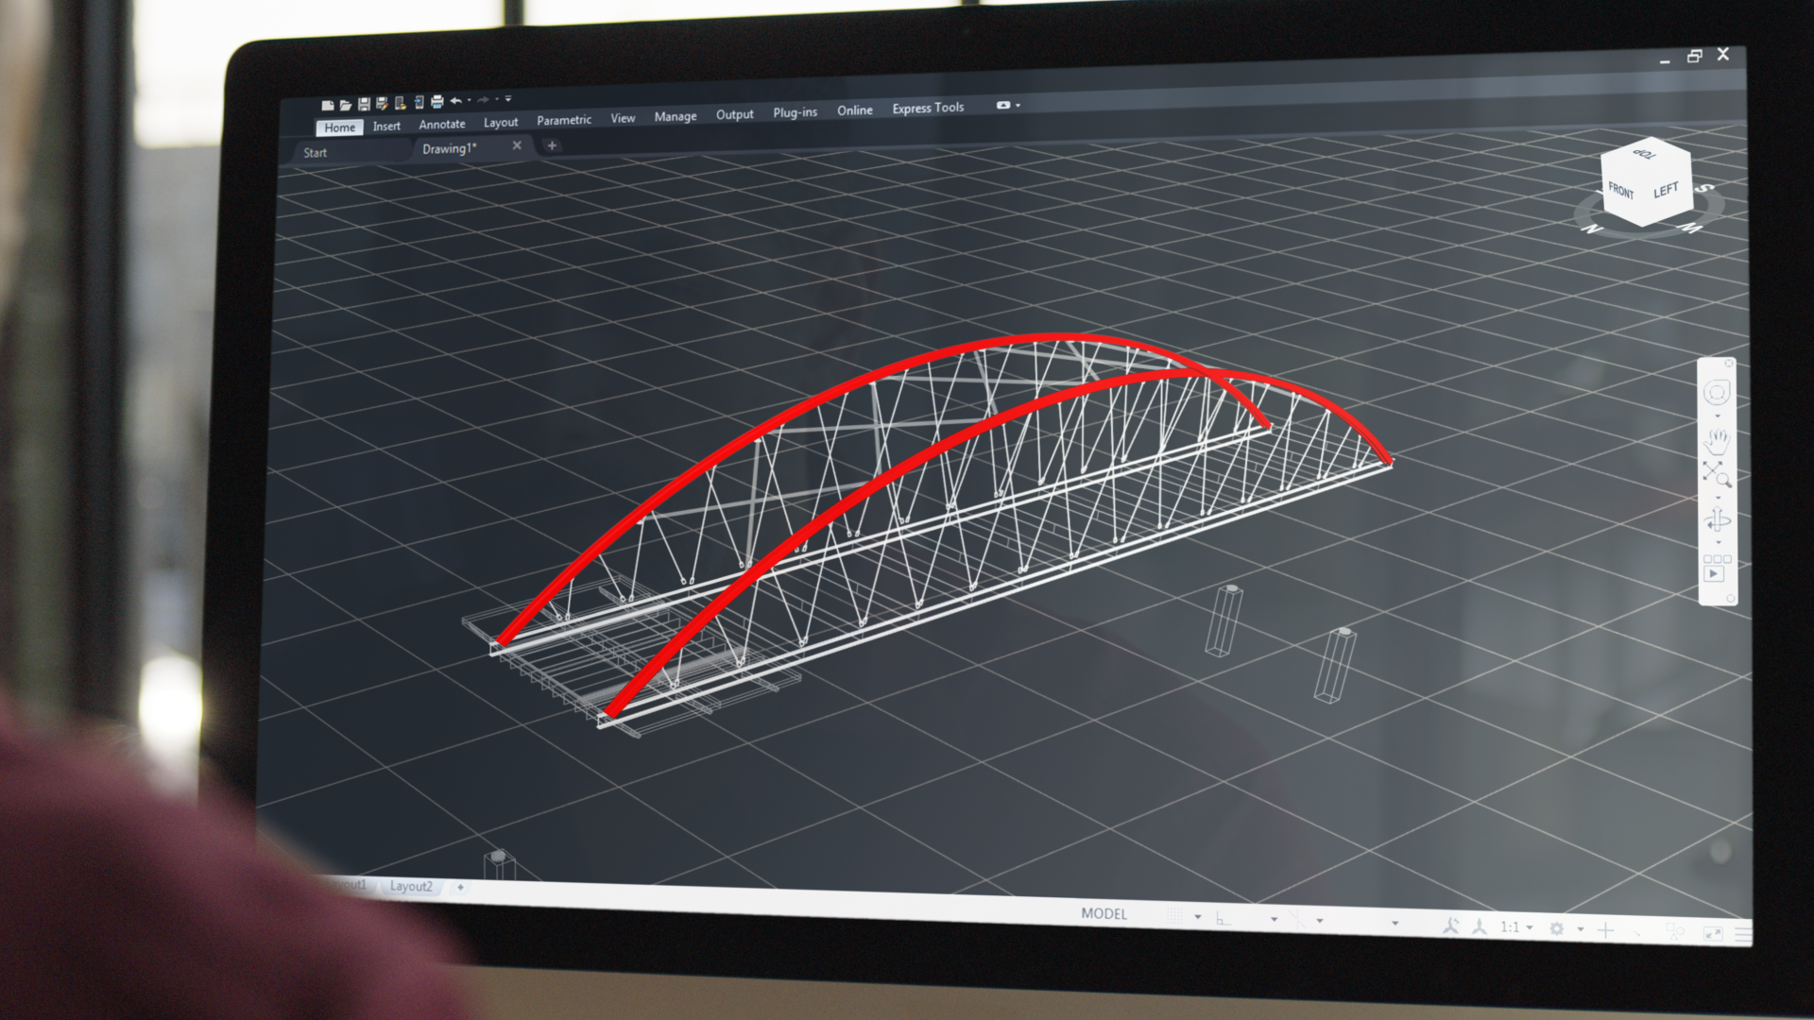Open workspace switching gear dropdown arrow

click(1580, 929)
